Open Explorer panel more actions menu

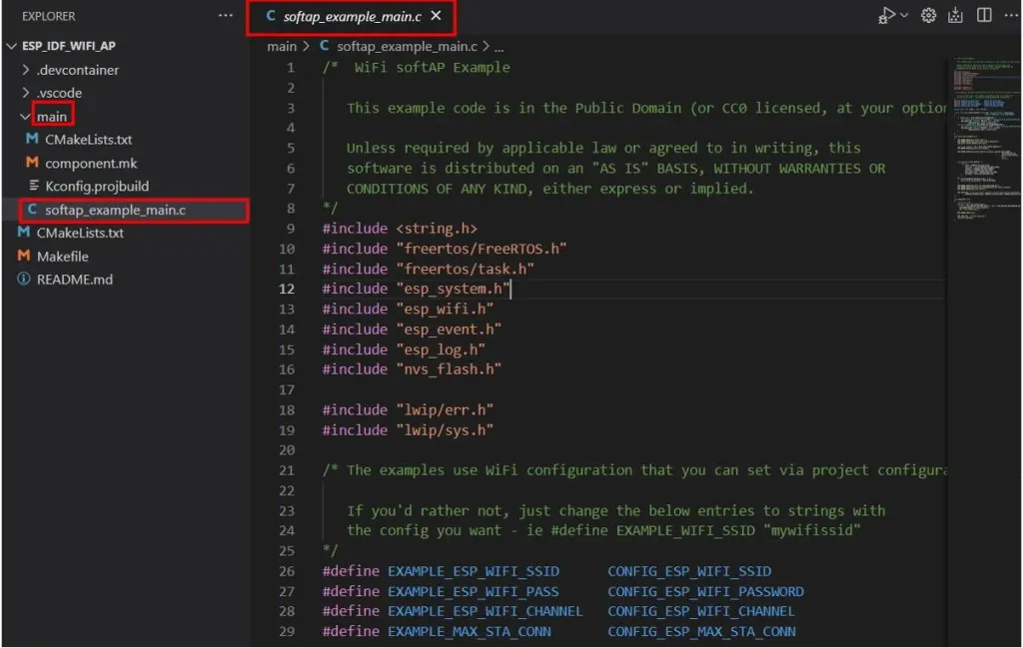225,16
